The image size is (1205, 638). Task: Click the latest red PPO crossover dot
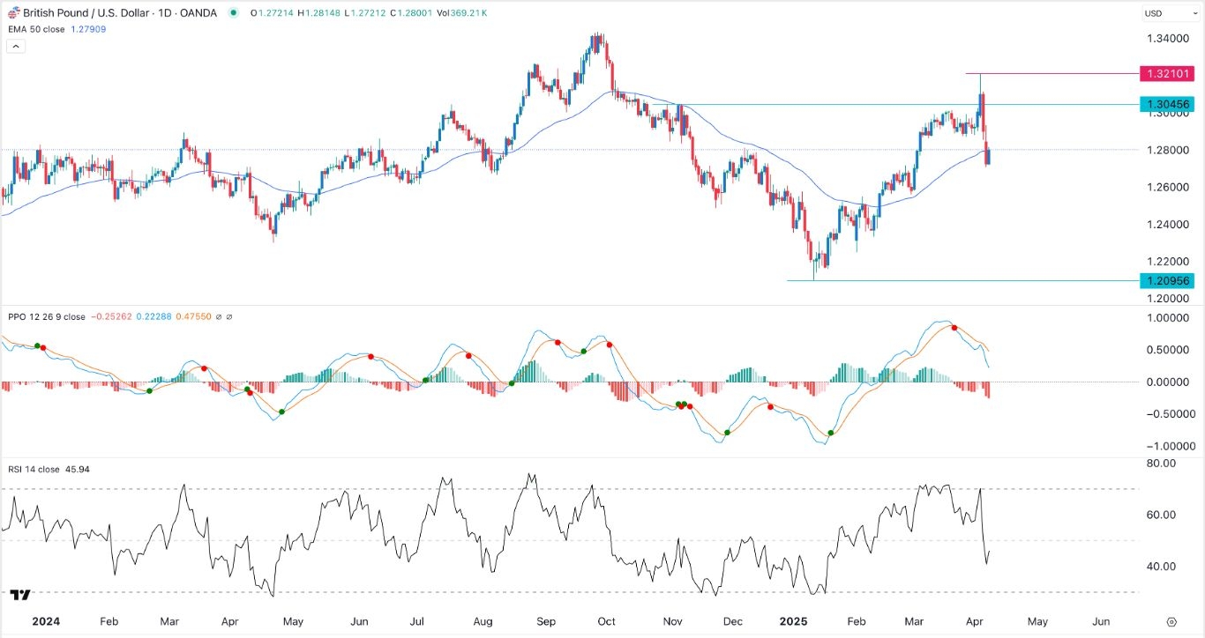point(954,327)
